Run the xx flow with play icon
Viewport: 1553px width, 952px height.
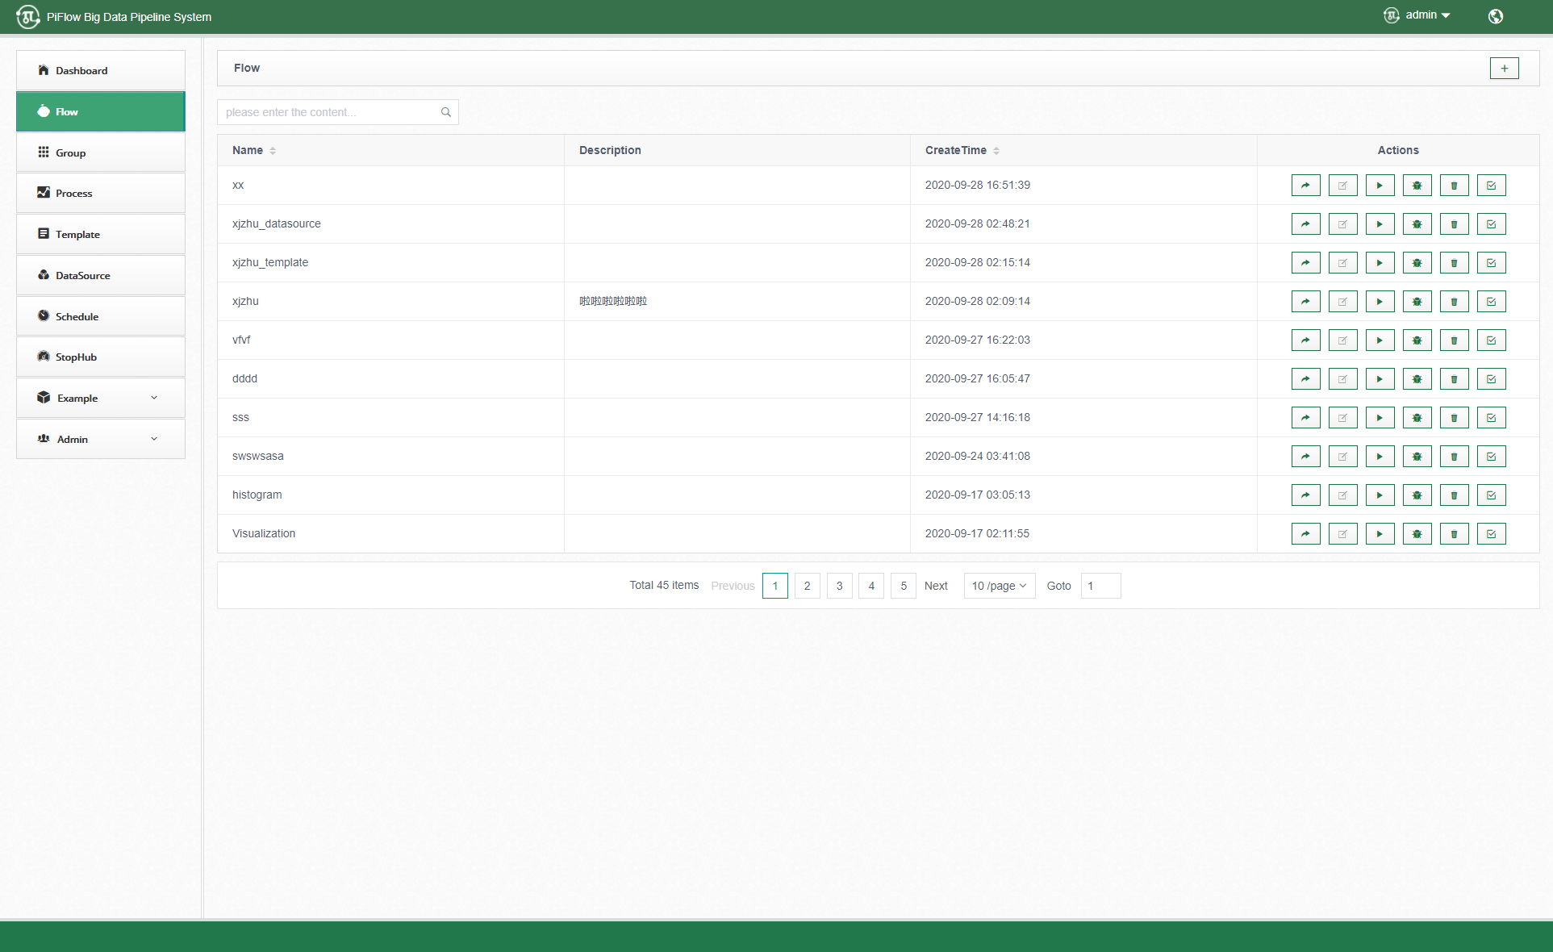tap(1380, 186)
